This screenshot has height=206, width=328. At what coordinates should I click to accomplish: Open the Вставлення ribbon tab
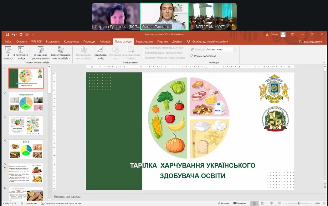click(x=53, y=42)
